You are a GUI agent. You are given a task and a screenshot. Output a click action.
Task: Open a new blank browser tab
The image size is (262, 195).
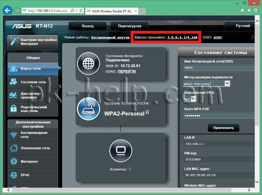point(143,11)
